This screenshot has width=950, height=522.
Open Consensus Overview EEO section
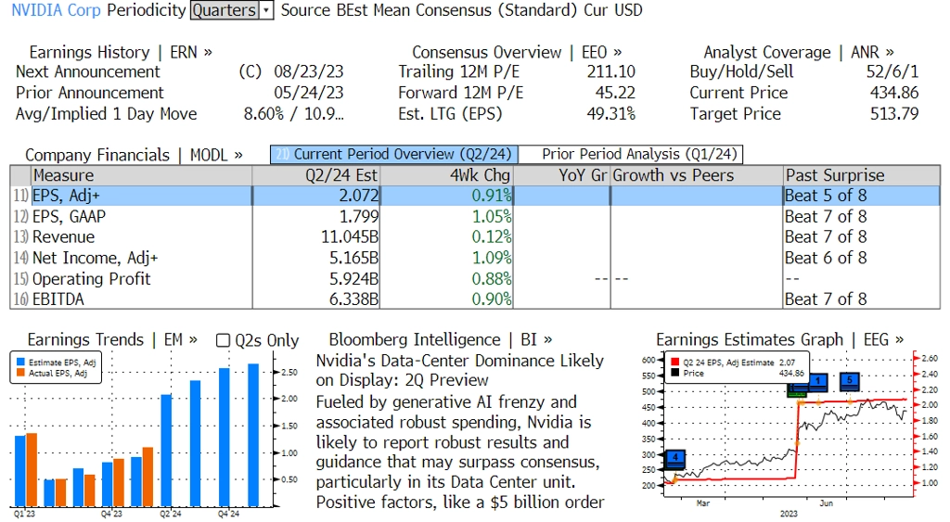pos(517,52)
